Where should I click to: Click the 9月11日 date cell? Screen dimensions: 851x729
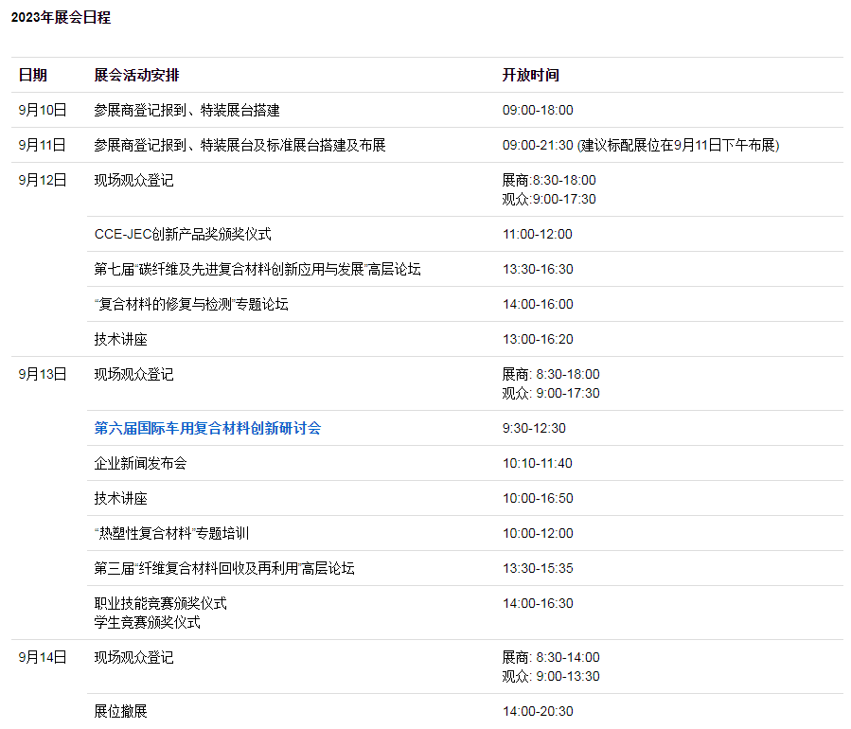(43, 145)
